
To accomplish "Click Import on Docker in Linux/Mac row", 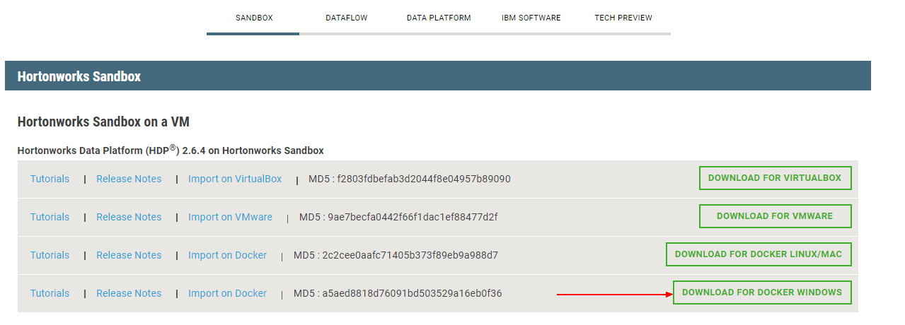I will click(x=227, y=256).
